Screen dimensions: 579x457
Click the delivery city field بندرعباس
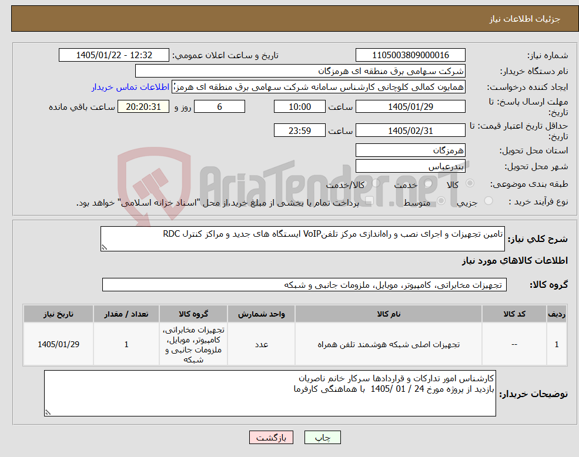point(410,166)
